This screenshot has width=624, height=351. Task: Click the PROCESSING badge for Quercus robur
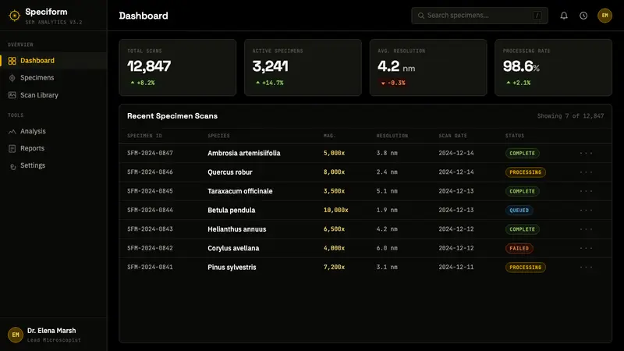525,172
